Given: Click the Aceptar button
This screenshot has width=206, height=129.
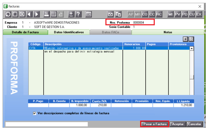Looking at the screenshot, I should pyautogui.click(x=178, y=124).
